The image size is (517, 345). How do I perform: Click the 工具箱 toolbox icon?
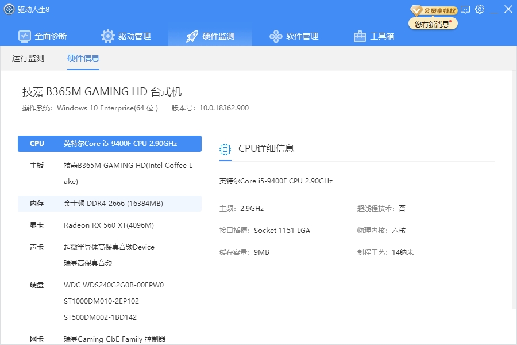point(360,36)
